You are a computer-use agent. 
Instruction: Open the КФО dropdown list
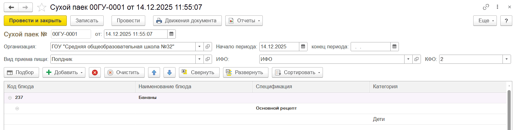coord(507,59)
